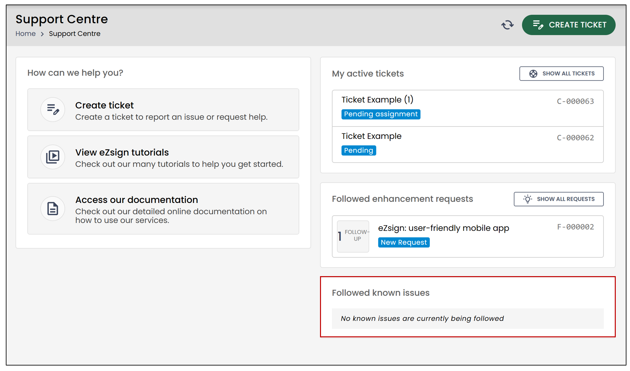Click the New Request status badge

(x=404, y=242)
